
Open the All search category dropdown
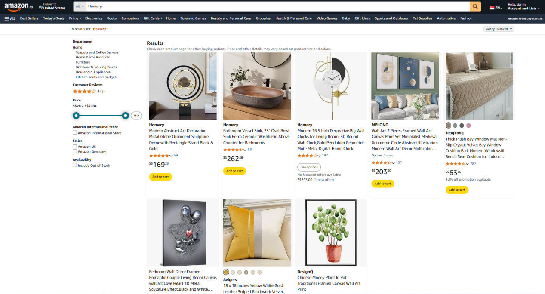point(80,6)
